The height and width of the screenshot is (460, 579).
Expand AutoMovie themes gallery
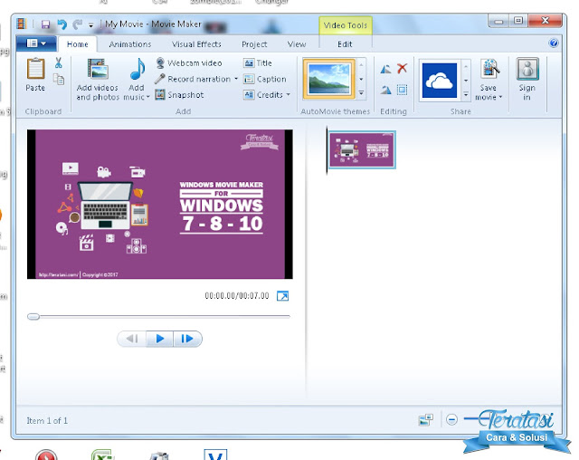[361, 93]
